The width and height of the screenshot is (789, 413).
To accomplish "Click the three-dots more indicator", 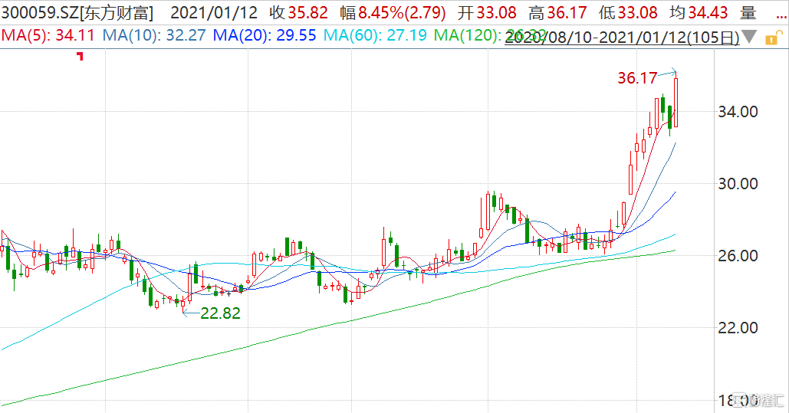I will point(781,17).
